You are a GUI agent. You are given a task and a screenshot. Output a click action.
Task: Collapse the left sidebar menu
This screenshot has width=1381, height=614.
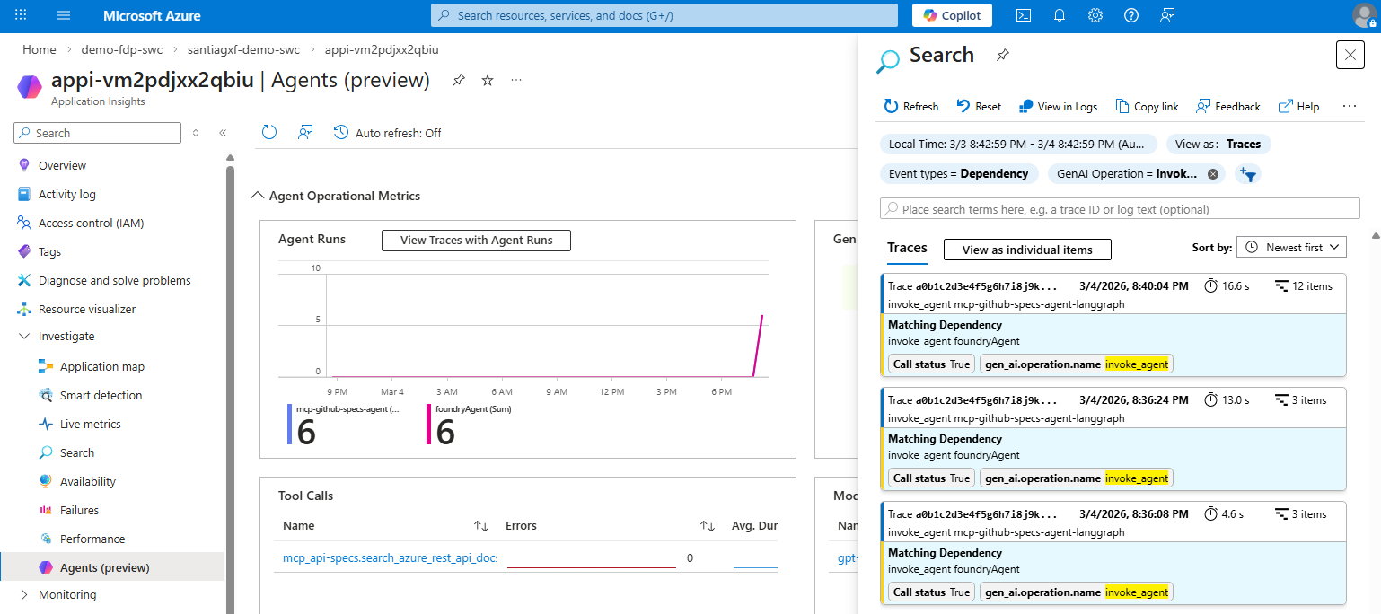[223, 133]
